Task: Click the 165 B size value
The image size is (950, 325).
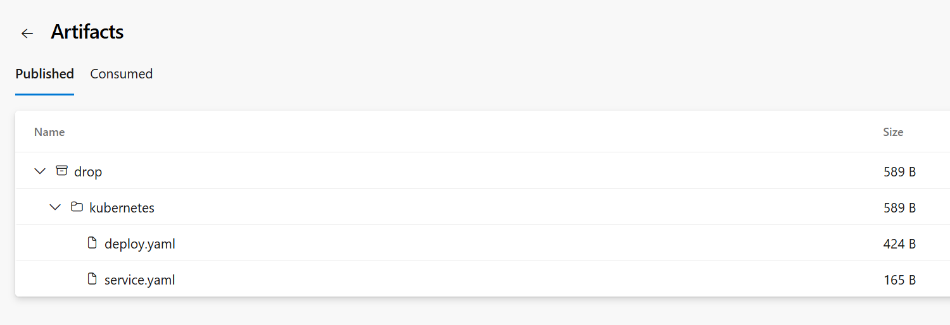Action: [x=899, y=279]
